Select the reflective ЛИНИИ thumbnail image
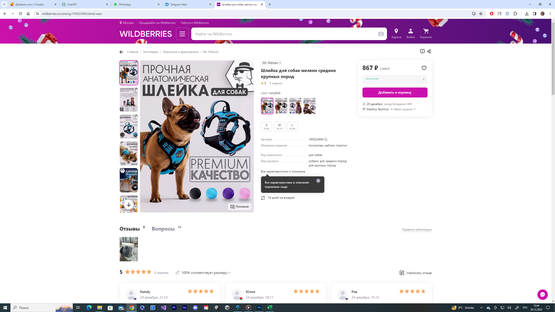This screenshot has height=312, width=555. (x=129, y=180)
